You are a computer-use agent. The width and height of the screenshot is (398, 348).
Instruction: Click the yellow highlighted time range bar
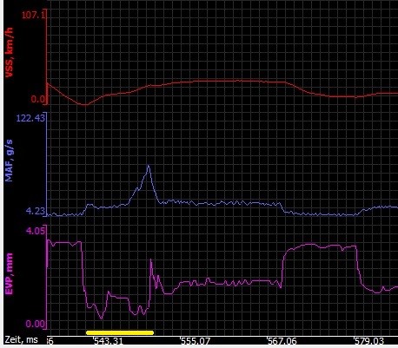(120, 332)
